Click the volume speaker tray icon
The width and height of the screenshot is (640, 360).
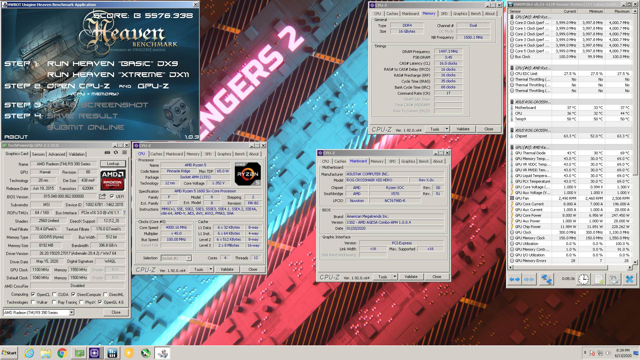tap(609, 353)
